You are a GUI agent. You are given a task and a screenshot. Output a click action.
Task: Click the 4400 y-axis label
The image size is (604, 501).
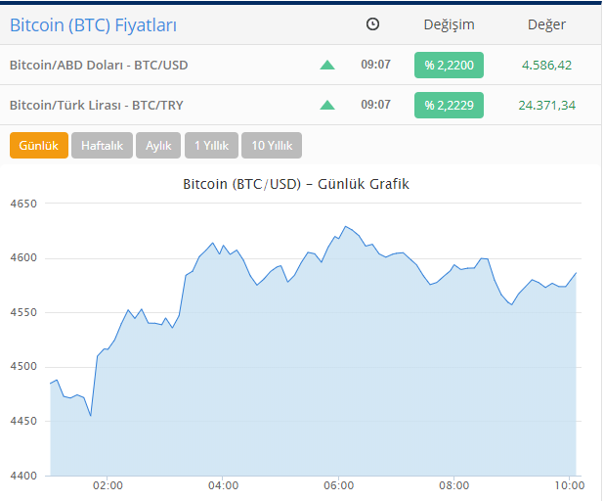(x=23, y=476)
